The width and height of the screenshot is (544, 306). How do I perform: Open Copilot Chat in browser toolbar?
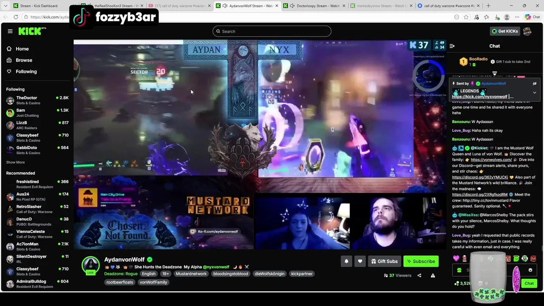pyautogui.click(x=533, y=17)
